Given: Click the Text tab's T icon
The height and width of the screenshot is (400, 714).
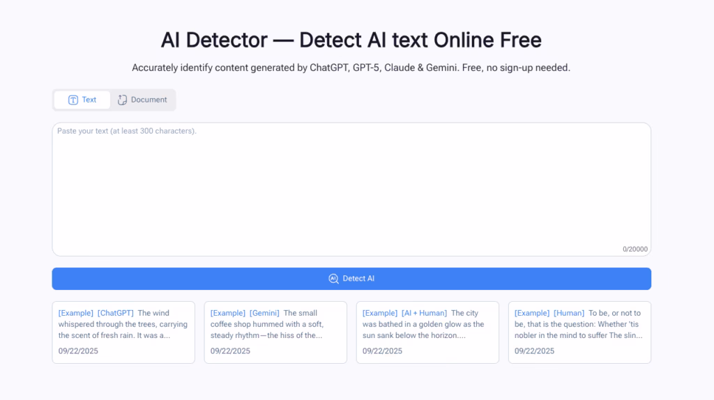Looking at the screenshot, I should click(x=73, y=100).
